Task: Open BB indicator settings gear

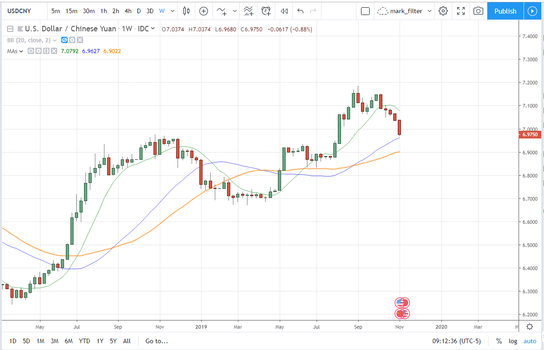Action: coord(72,40)
